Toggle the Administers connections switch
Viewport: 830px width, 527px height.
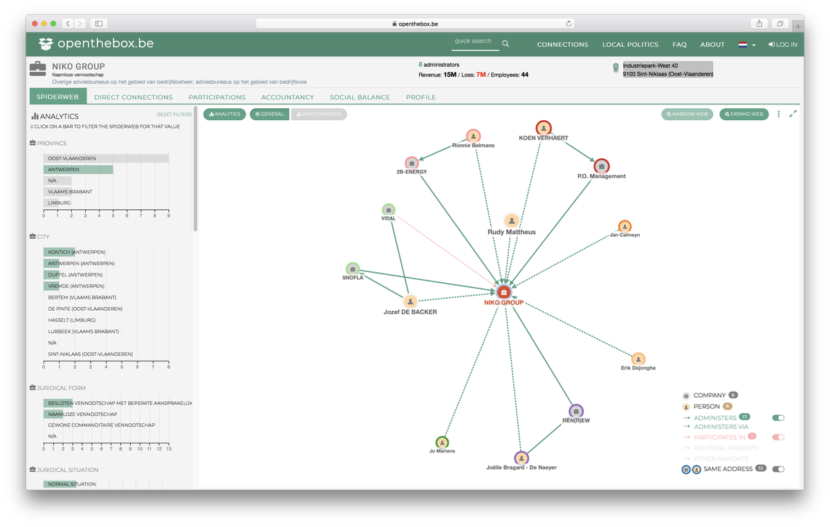coord(779,417)
